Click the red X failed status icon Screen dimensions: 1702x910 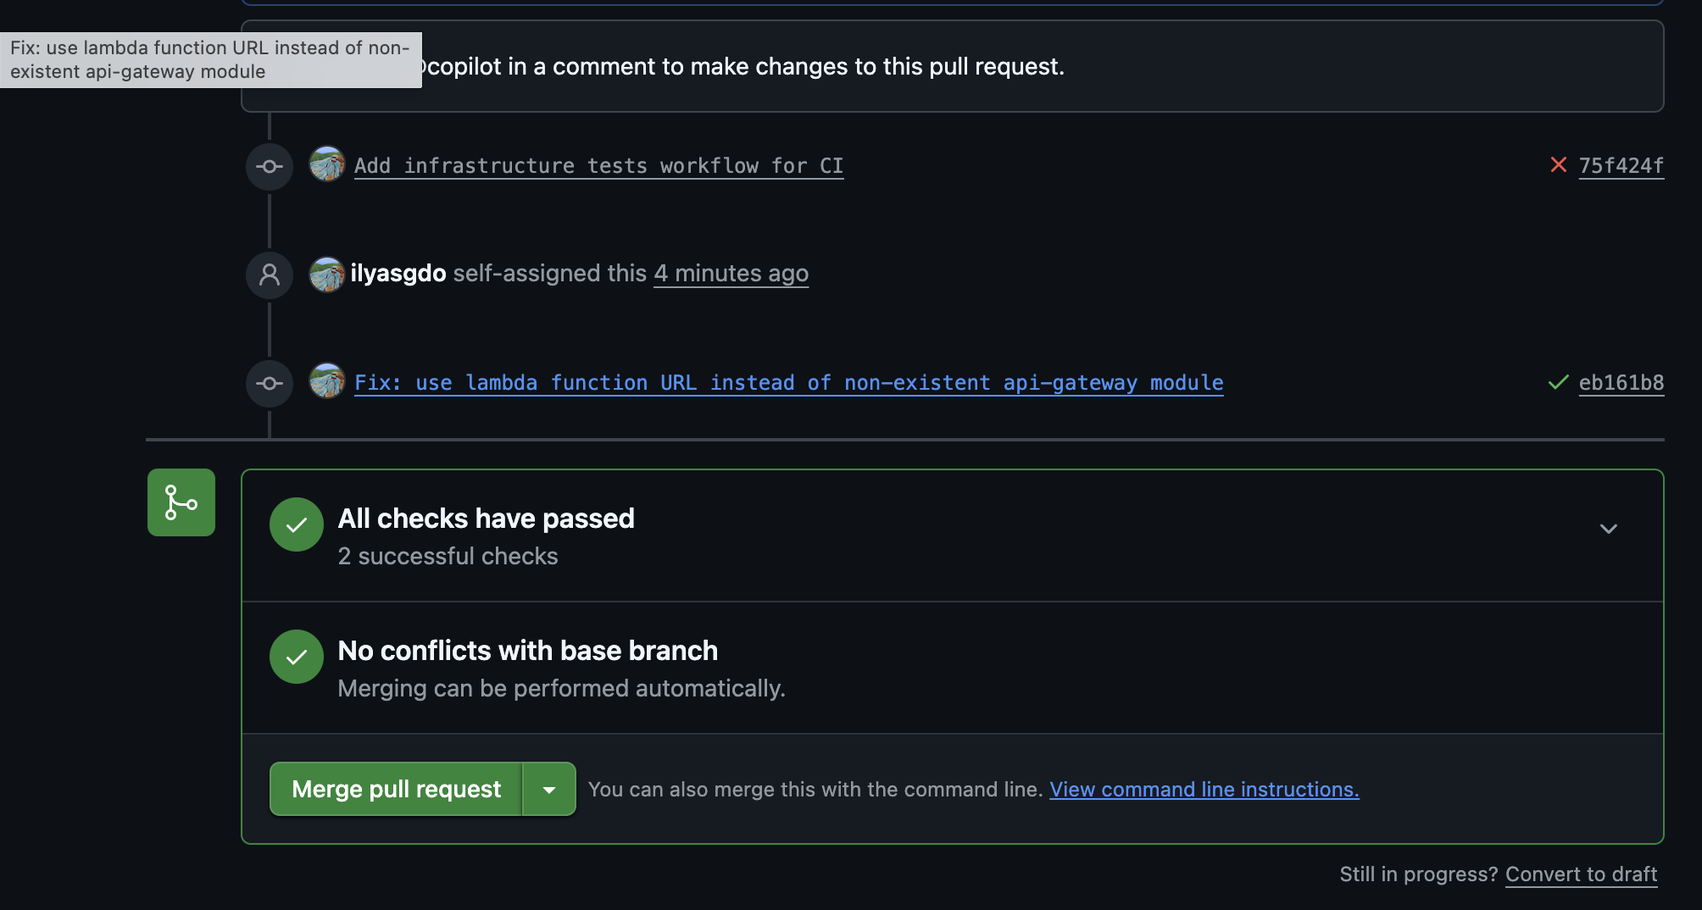click(x=1558, y=165)
